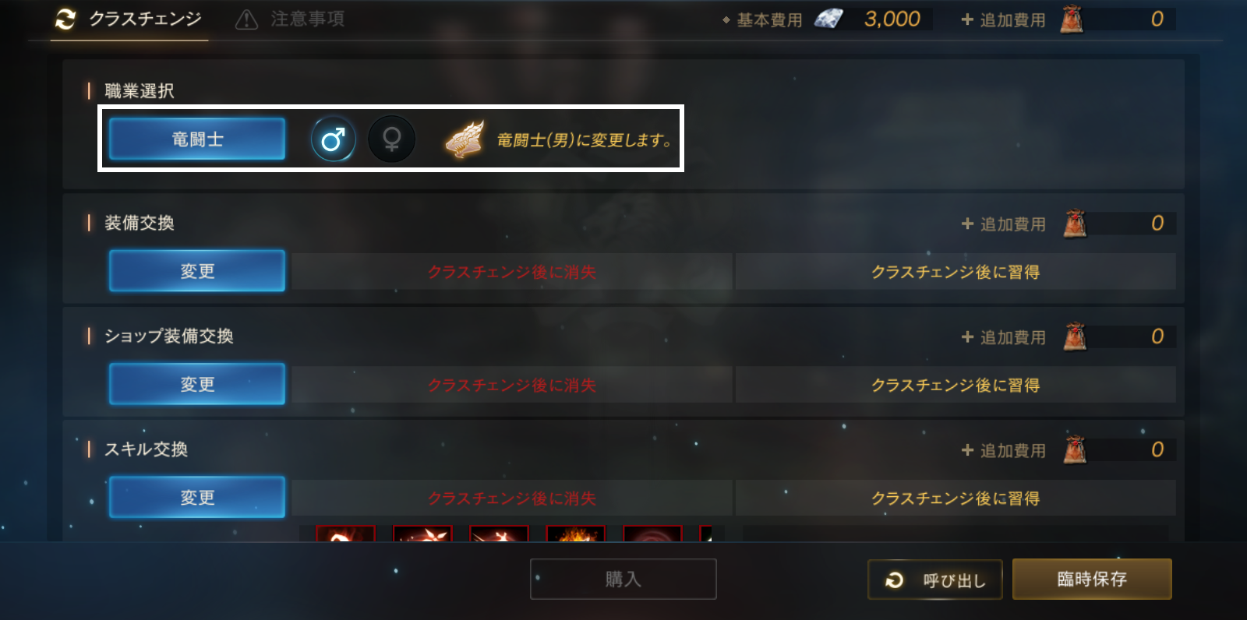Select the female gender symbol

[x=391, y=139]
